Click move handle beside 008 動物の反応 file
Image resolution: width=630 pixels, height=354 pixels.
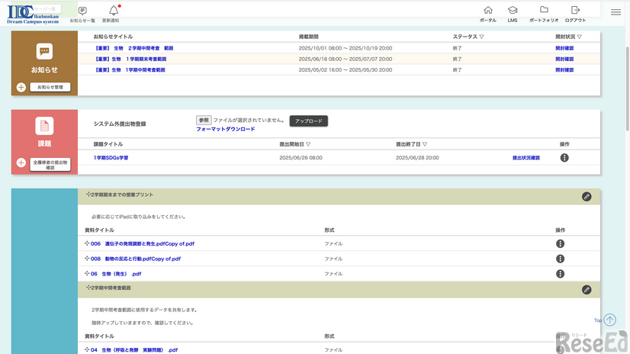click(87, 259)
